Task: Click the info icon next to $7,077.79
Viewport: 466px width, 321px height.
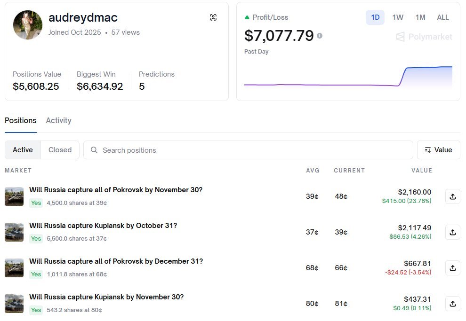Action: pyautogui.click(x=320, y=36)
